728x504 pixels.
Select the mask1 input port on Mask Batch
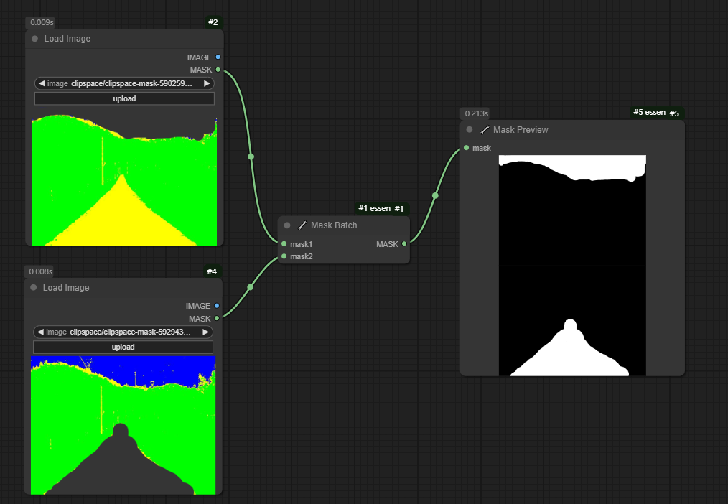(x=284, y=244)
